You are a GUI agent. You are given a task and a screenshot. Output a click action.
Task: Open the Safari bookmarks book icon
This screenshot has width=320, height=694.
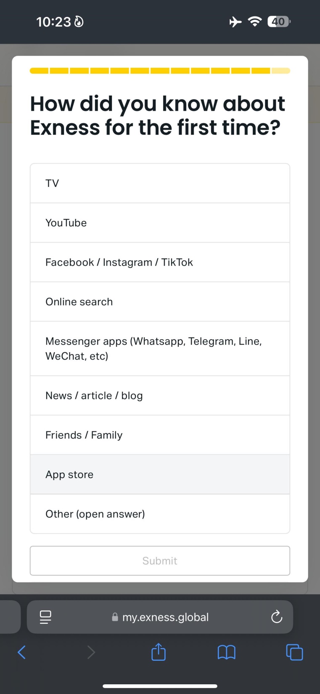pyautogui.click(x=227, y=652)
